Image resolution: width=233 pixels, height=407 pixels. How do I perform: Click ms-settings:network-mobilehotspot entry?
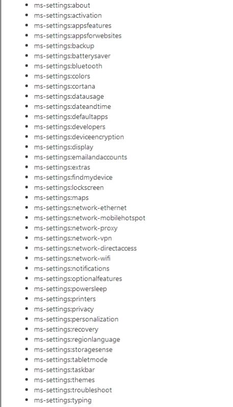(89, 218)
